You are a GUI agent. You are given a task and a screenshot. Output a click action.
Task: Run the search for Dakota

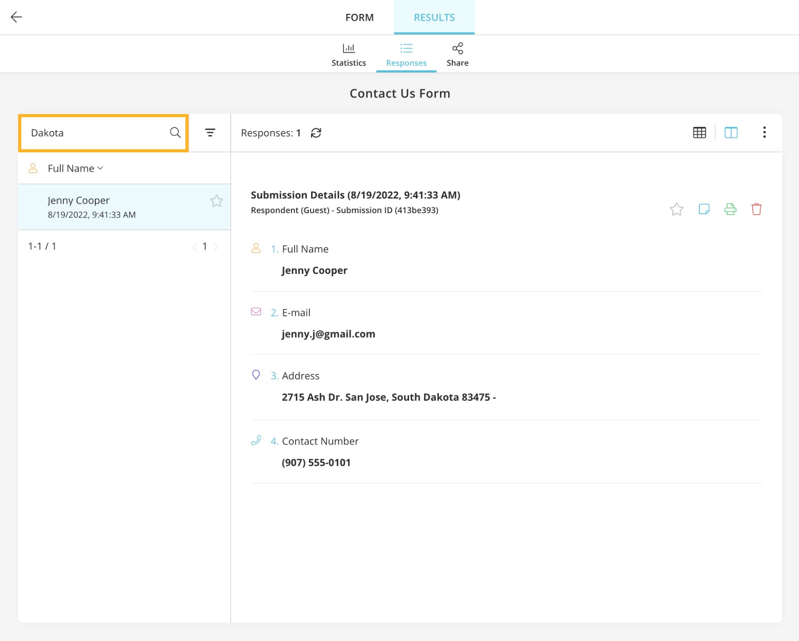coord(175,133)
